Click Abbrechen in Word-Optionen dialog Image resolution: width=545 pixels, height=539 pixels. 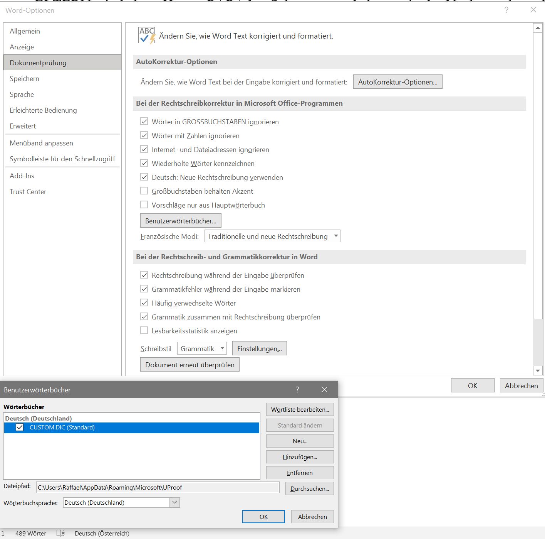(522, 385)
